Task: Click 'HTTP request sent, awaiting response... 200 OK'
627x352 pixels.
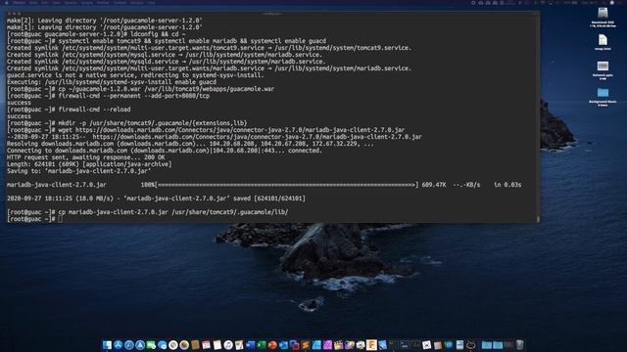Action: coord(85,157)
